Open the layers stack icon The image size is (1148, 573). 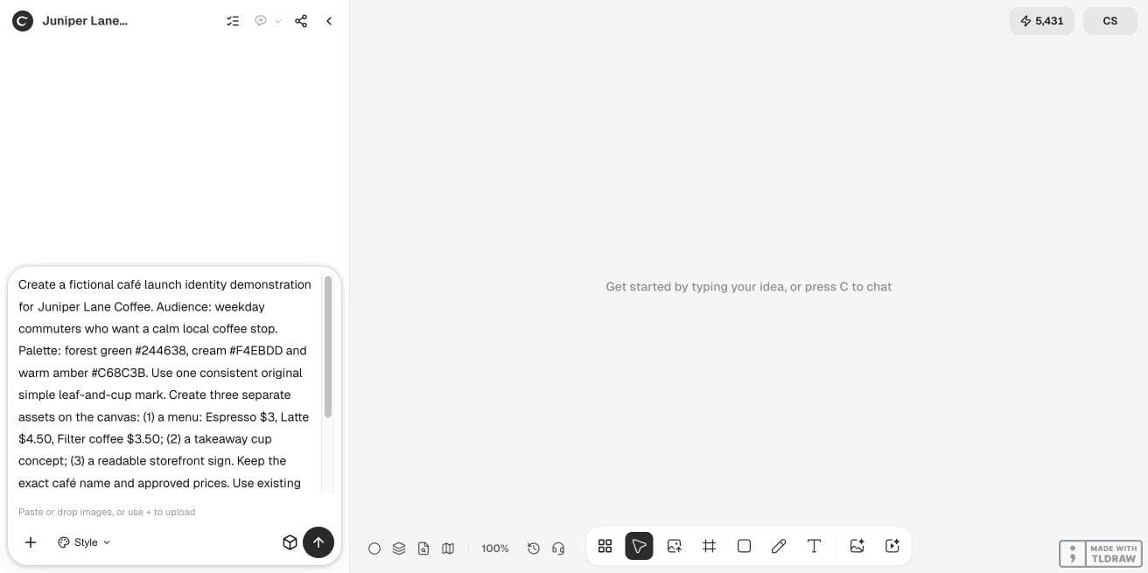[x=399, y=549]
